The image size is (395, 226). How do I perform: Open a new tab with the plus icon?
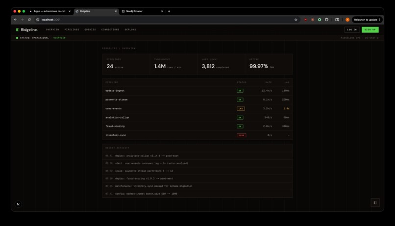coord(169,11)
